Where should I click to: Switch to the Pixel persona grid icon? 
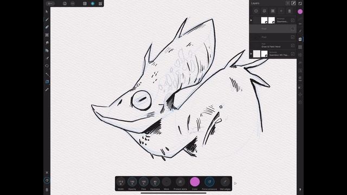85,4
